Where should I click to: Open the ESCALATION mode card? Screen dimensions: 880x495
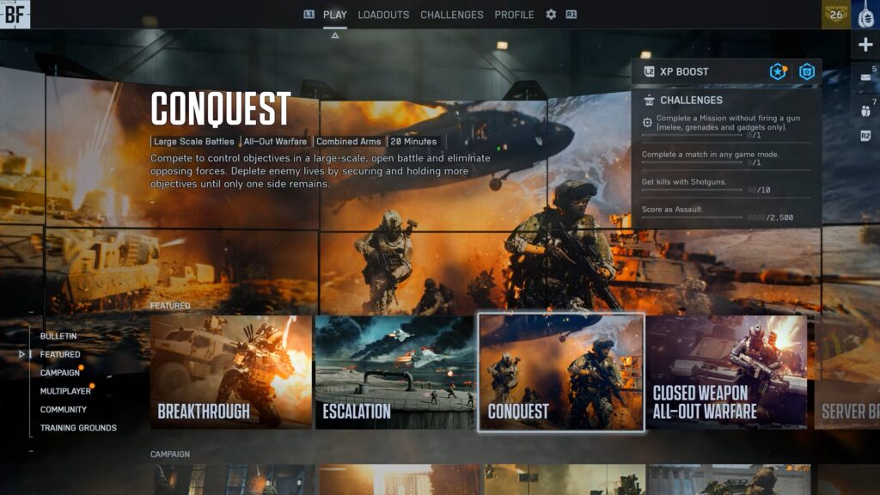coord(395,372)
